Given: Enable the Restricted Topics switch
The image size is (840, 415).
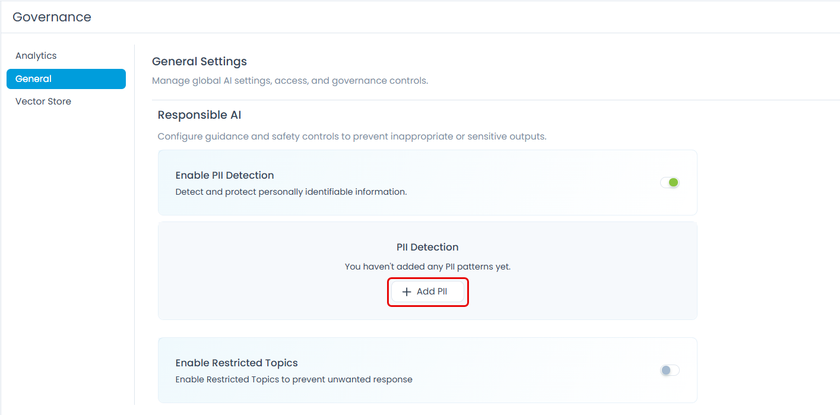Looking at the screenshot, I should (670, 370).
